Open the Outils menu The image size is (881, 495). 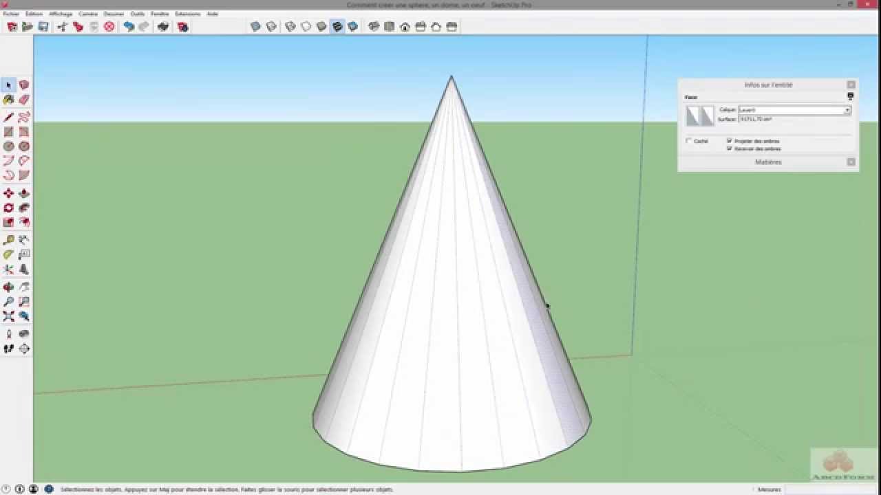coord(138,14)
